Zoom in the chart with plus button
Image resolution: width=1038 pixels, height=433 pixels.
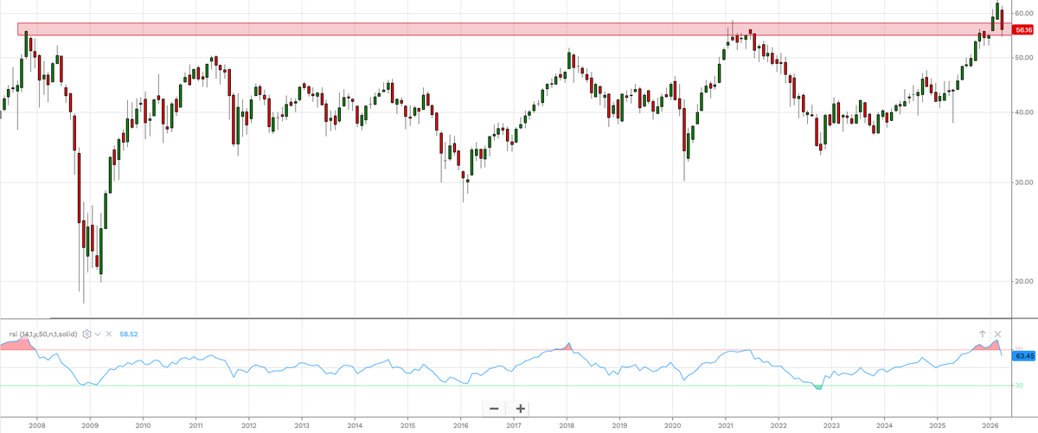click(x=521, y=408)
